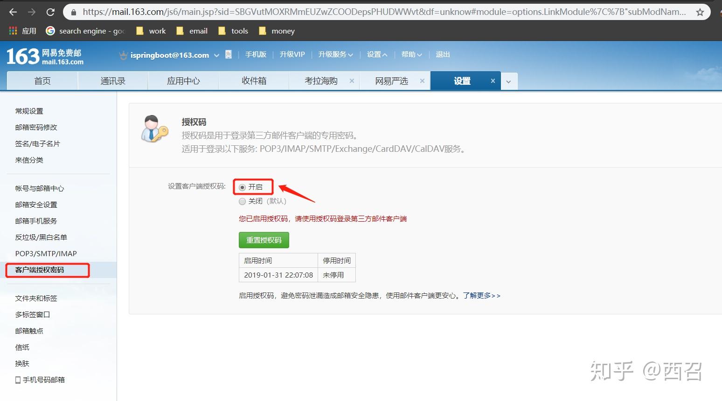Image resolution: width=722 pixels, height=401 pixels.
Task: Open POP3/SMTP/IMAP in the sidebar
Action: 46,254
